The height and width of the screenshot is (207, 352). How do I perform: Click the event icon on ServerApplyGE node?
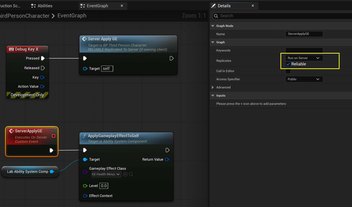point(11,131)
